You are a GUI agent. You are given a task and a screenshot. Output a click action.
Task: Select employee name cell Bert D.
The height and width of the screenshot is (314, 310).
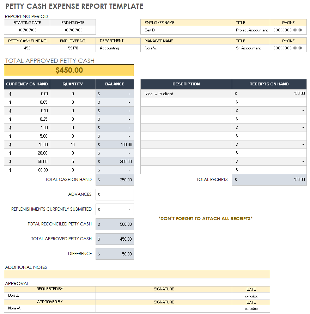pos(186,30)
